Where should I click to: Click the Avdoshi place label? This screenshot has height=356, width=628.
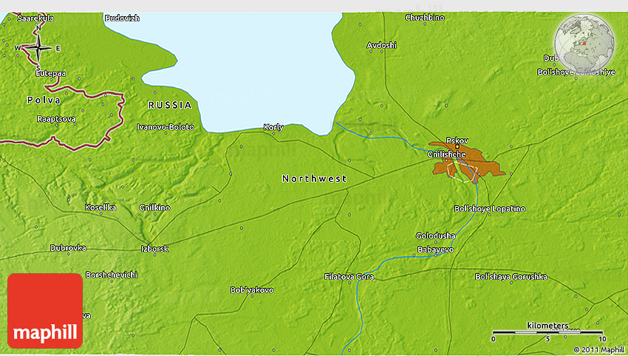[x=382, y=45]
